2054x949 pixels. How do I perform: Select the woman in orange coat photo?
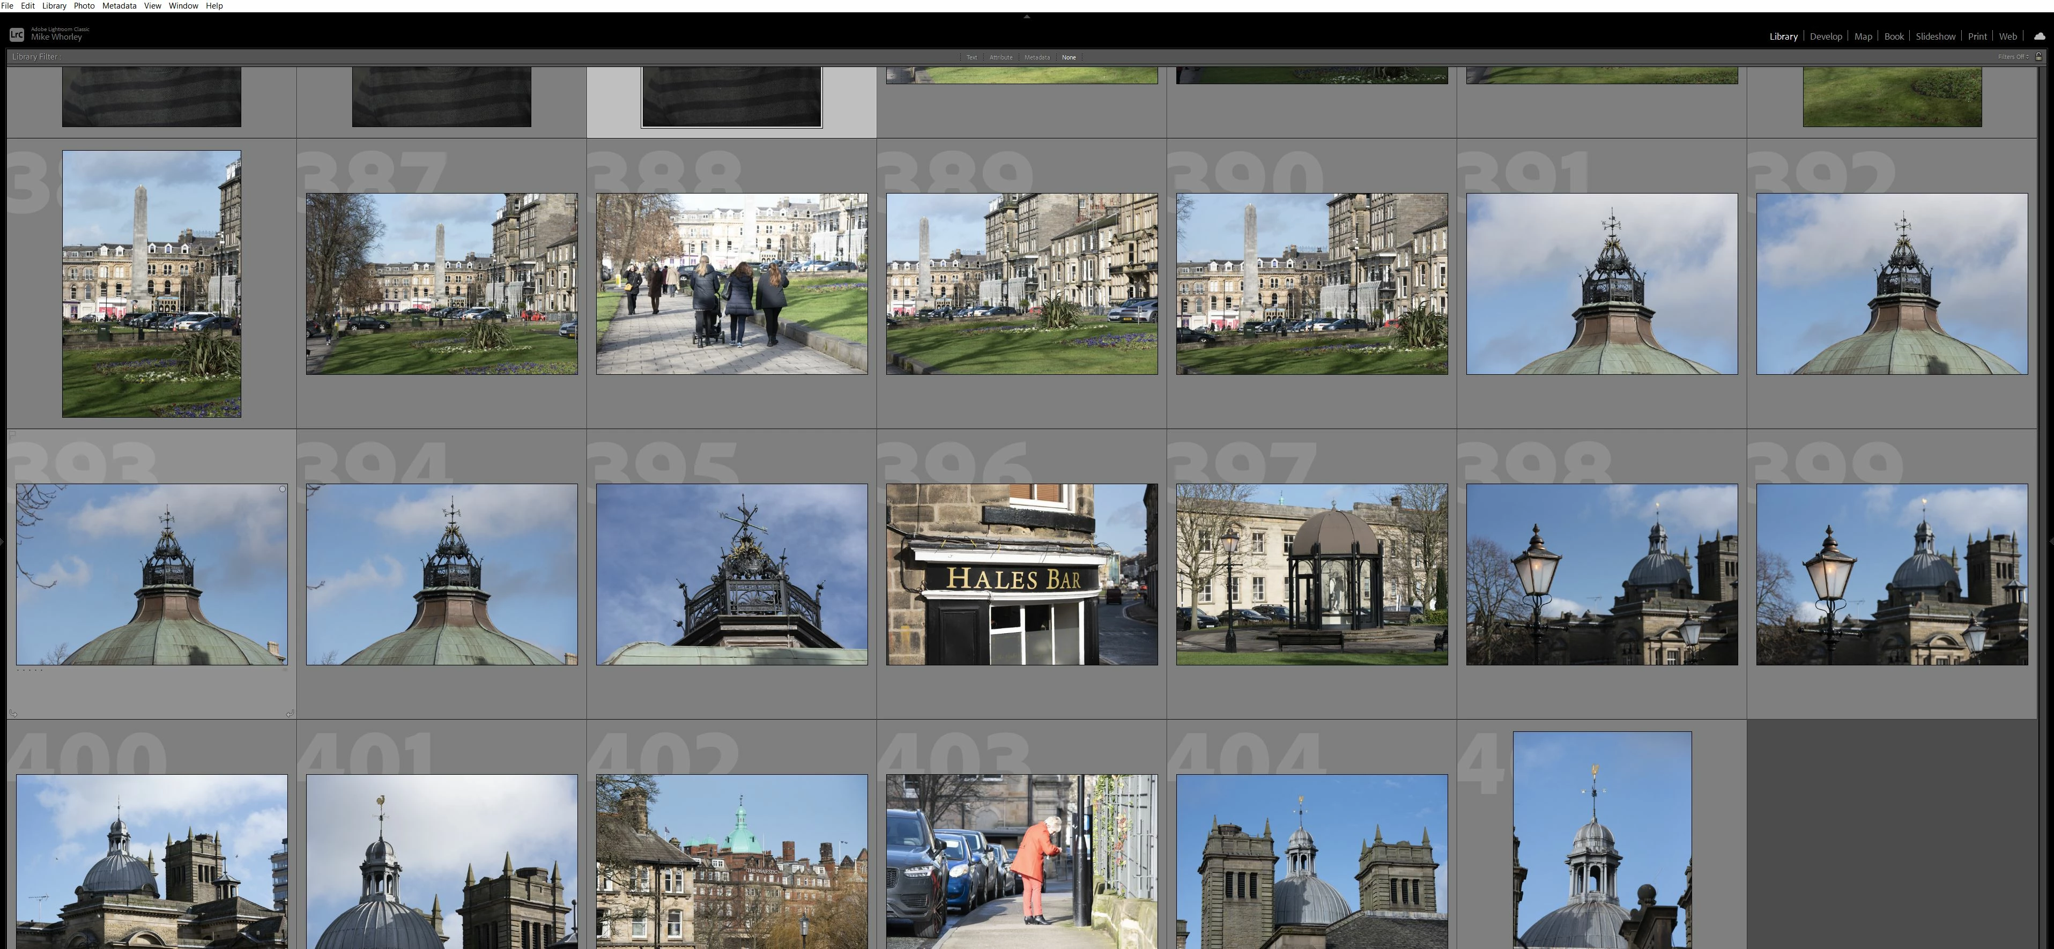click(1021, 861)
